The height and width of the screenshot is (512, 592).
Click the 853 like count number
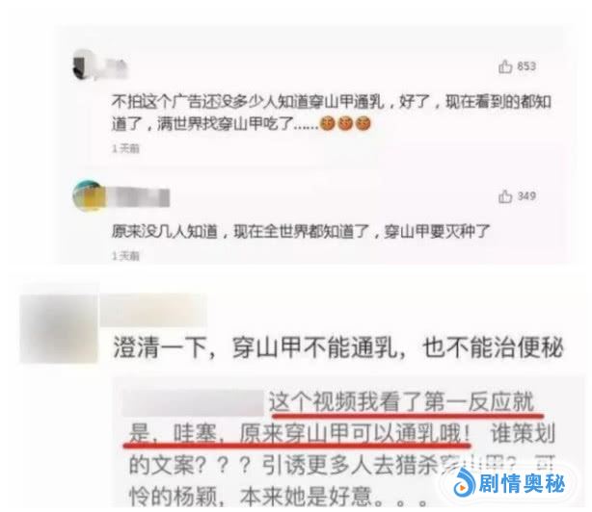tap(526, 66)
